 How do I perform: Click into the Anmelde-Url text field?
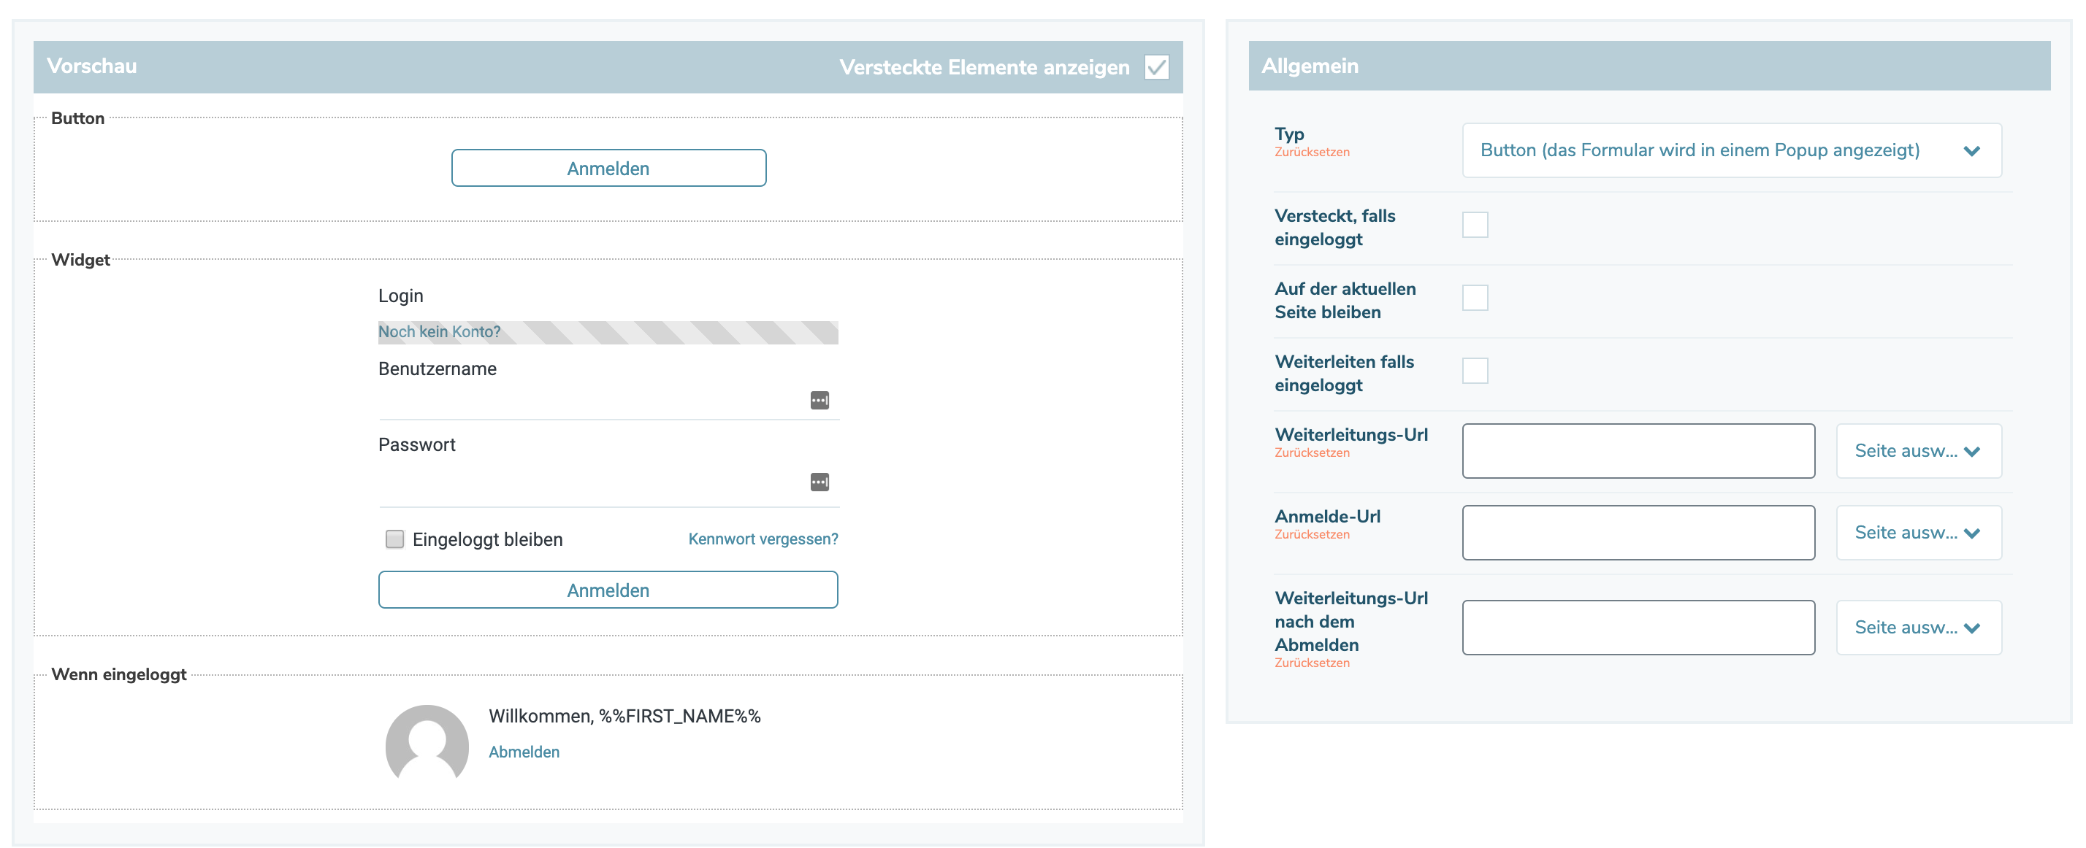click(1638, 533)
